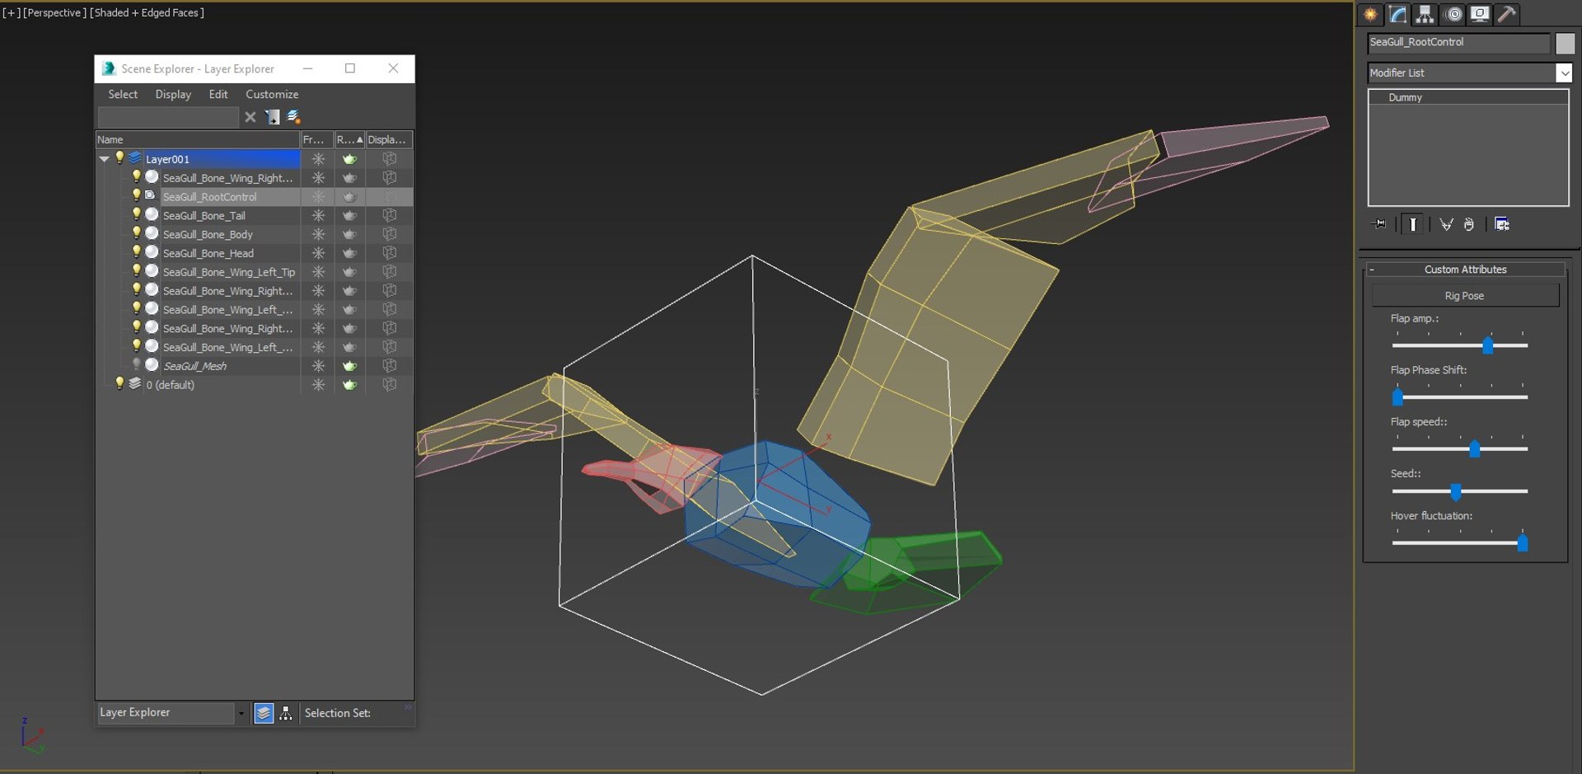Open the Modifier List dropdown arrow
1582x774 pixels.
tap(1564, 73)
